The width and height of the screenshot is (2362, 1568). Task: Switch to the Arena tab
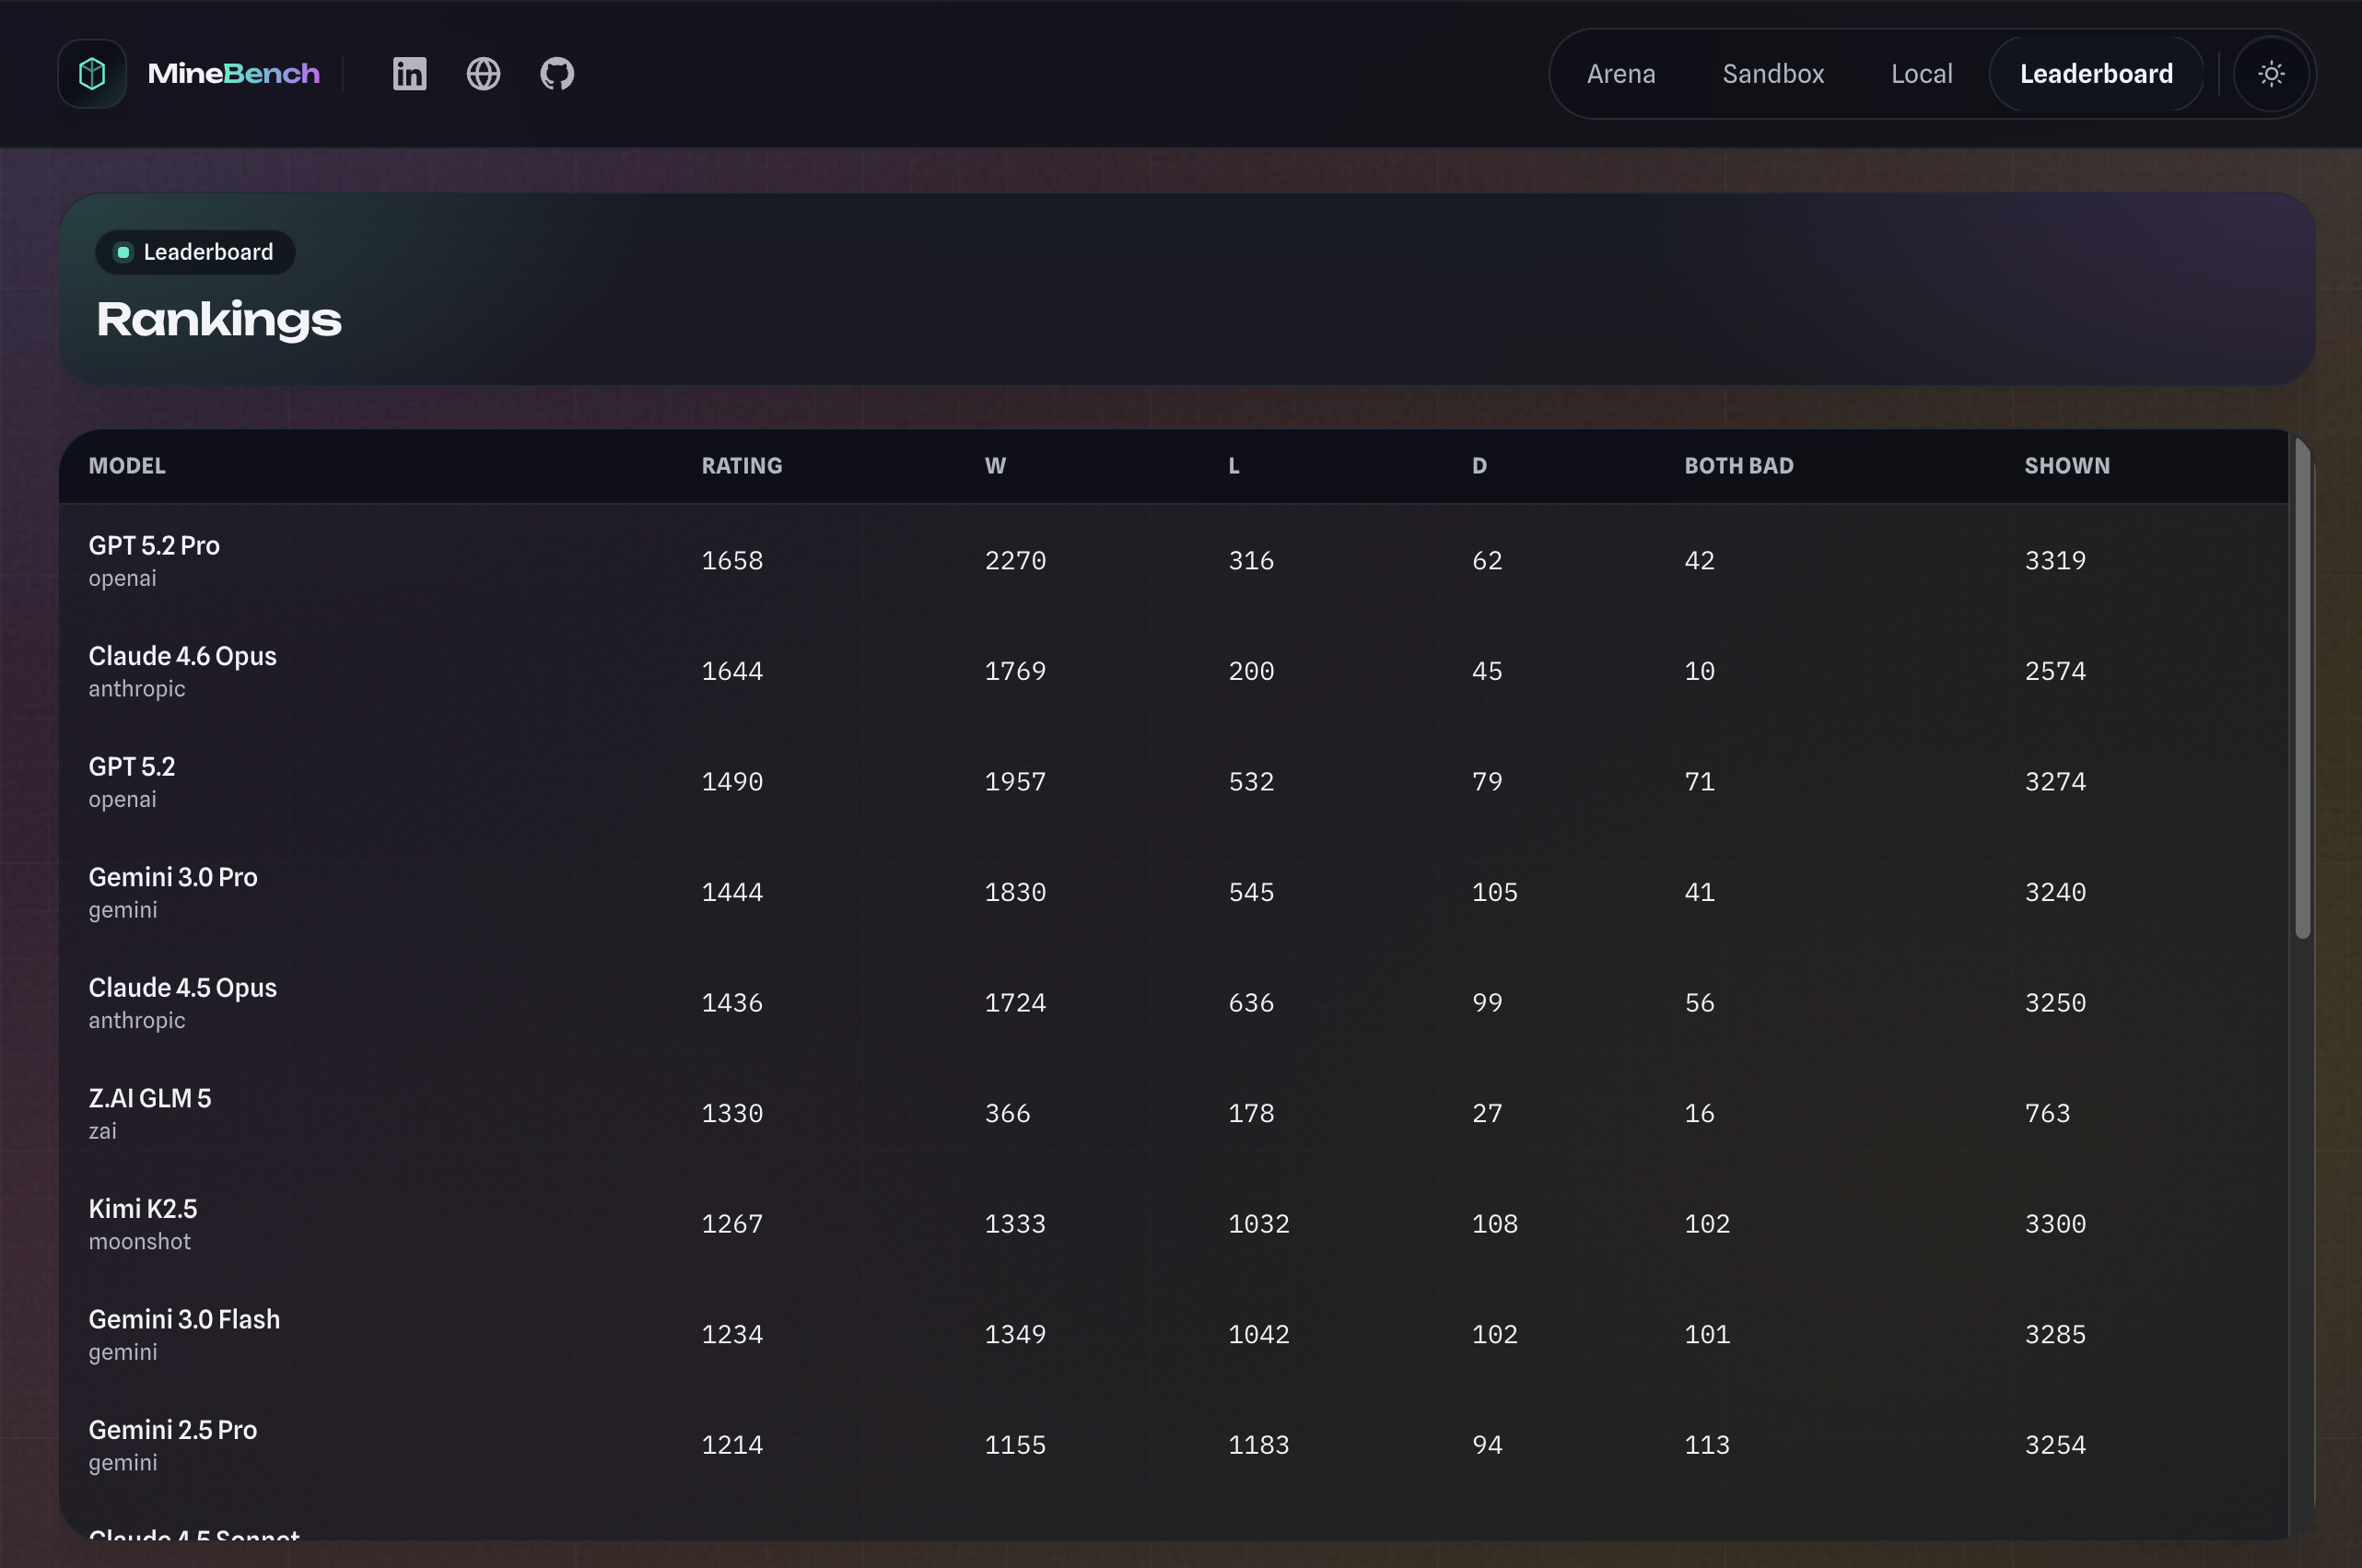[1621, 74]
